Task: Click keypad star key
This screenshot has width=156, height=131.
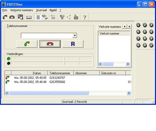Action: pyautogui.click(x=138, y=45)
